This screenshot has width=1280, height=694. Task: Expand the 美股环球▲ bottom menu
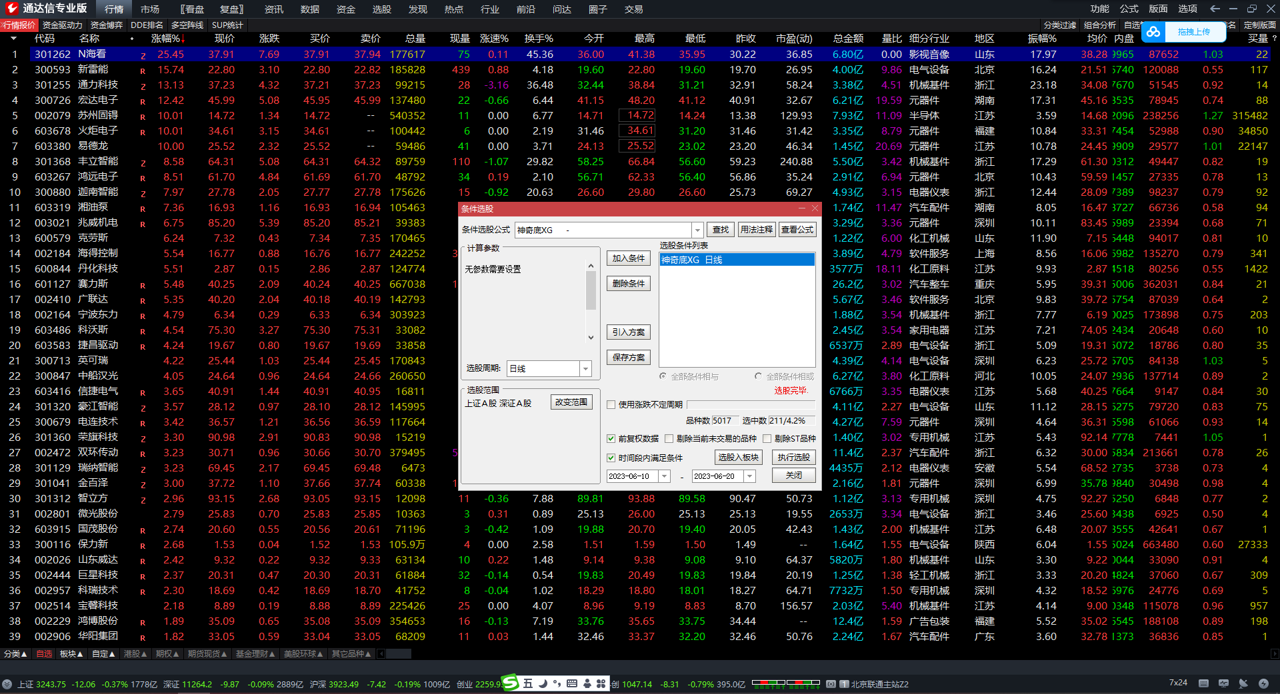[303, 654]
